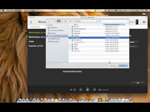The width and height of the screenshot is (150, 112).
Task: Click the Ouvrir button in file dialog
Action: [123, 66]
